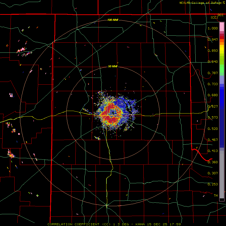Click the 0.893 scale value
This screenshot has height=226, width=226.
[213, 50]
